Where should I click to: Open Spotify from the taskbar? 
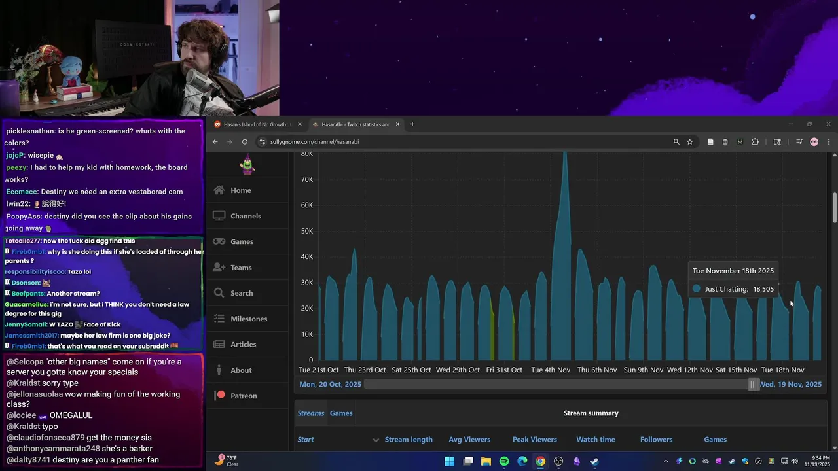coord(504,461)
